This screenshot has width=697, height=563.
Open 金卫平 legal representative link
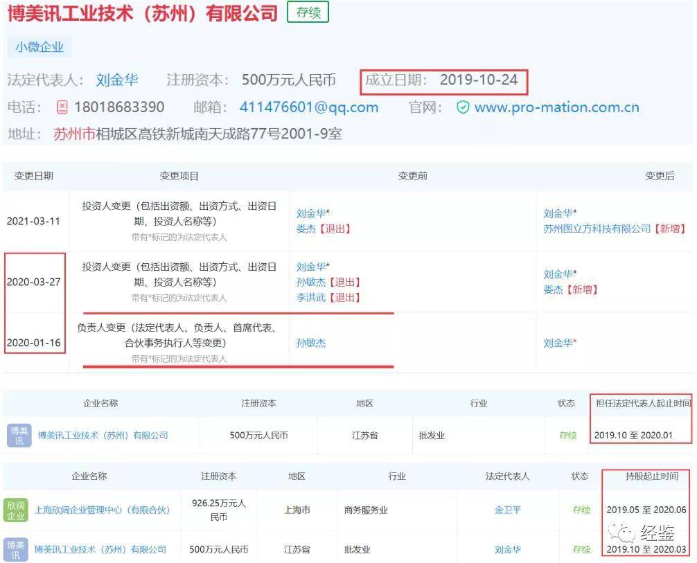point(508,510)
